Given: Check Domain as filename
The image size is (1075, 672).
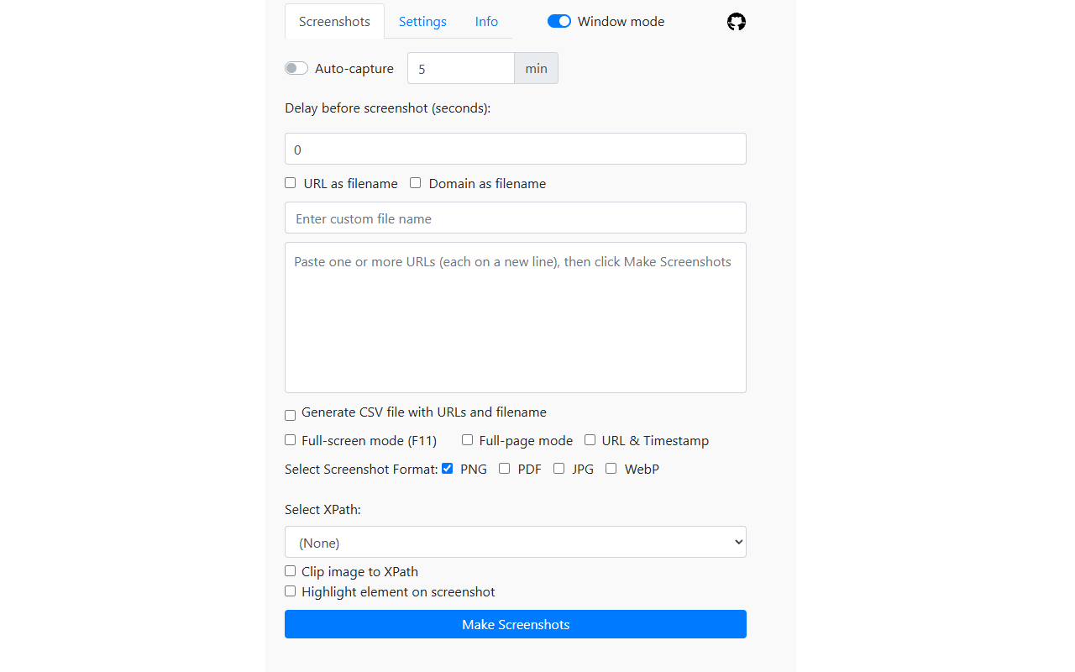Looking at the screenshot, I should (x=415, y=182).
